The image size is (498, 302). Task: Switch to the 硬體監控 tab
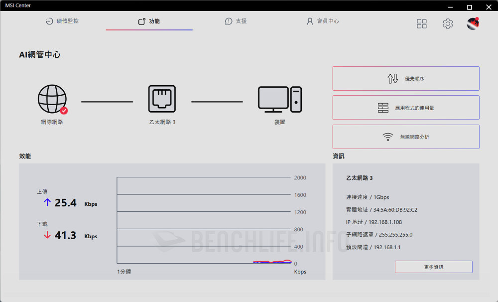click(x=62, y=21)
